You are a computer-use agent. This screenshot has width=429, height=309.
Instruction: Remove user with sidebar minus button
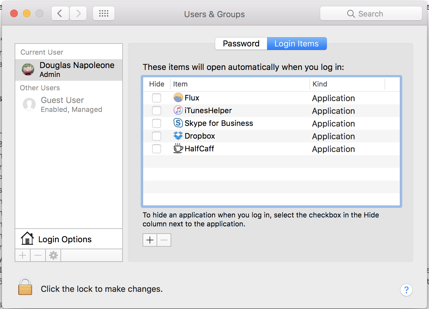pos(38,255)
